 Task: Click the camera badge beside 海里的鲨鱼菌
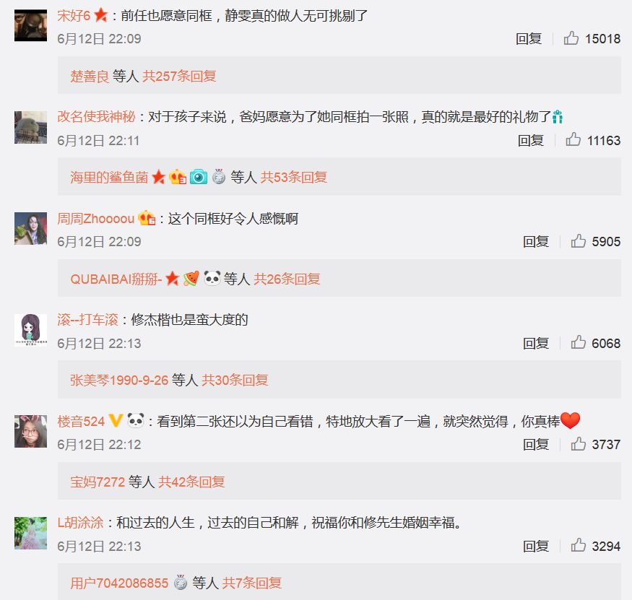click(199, 176)
